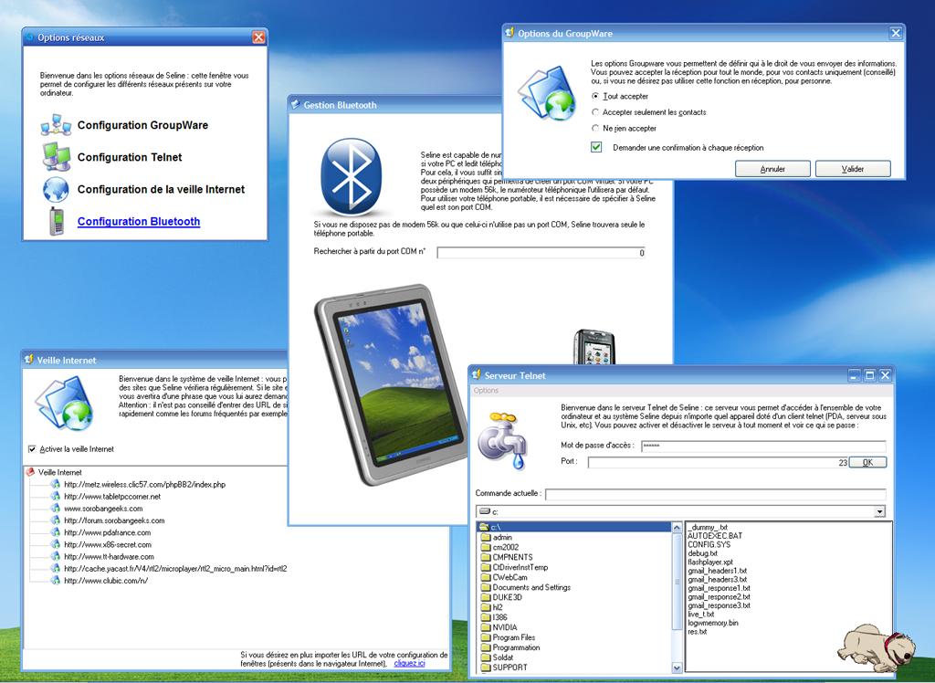Select the "Tout accepter" radio option
935x683 pixels.
595,96
